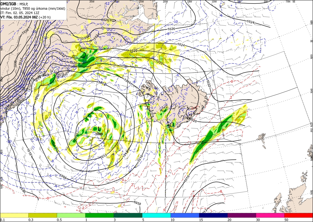Screen dimensions: 313x222
Task: Click the legend value '50'
Action: click(286, 220)
